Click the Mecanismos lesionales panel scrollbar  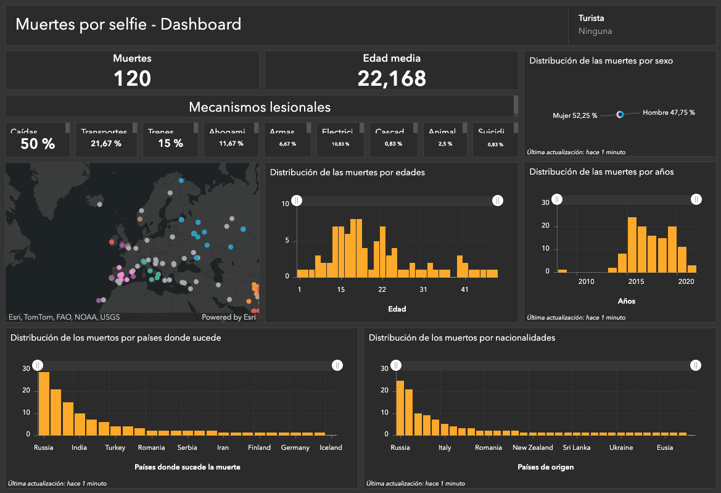point(516,106)
